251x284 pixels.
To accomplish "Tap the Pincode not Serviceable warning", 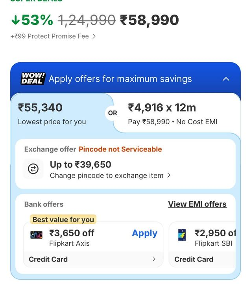I will [120, 149].
